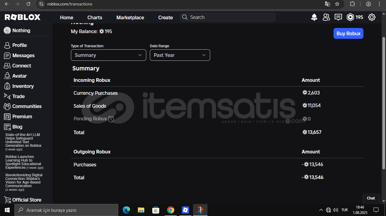Click the Buy Robux button
This screenshot has height=216, width=386.
coord(348,33)
